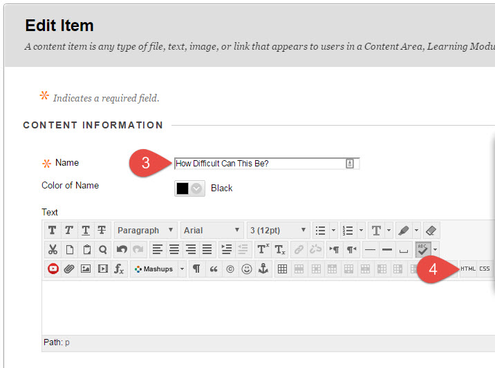This screenshot has width=495, height=368.
Task: Click the copy icon
Action: click(x=70, y=250)
